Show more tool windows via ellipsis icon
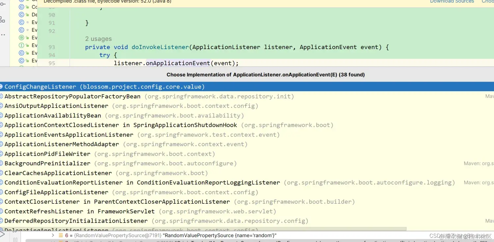 point(2,34)
